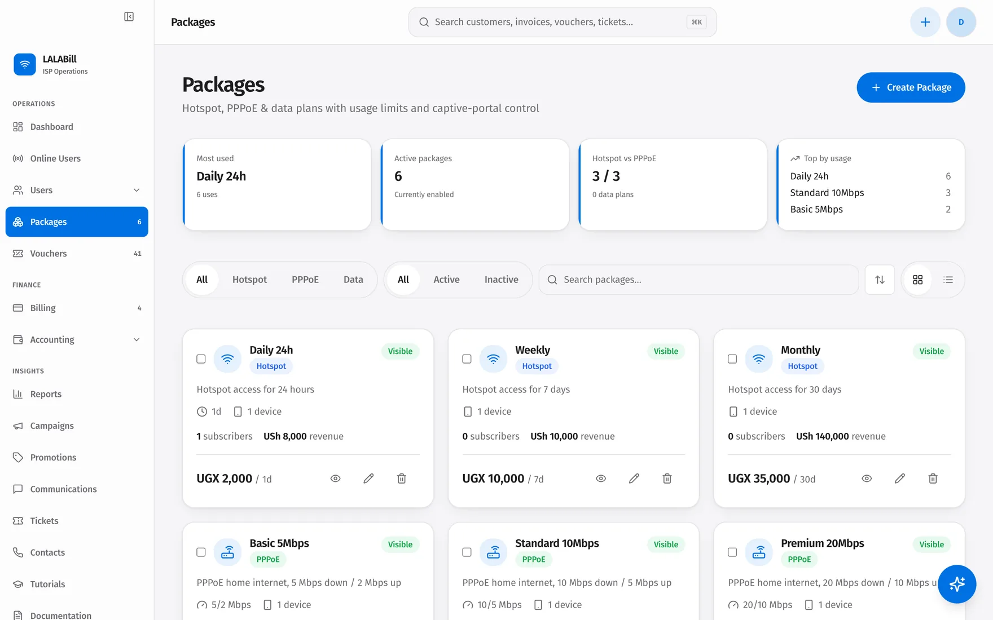Filter packages by PPPoE tab
Screen dimensions: 993x620
(305, 280)
